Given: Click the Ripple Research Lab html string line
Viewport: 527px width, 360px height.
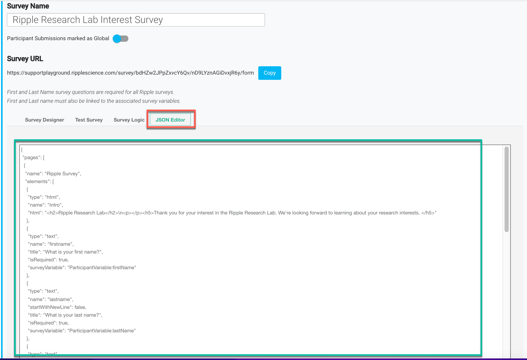Looking at the screenshot, I should [232, 213].
